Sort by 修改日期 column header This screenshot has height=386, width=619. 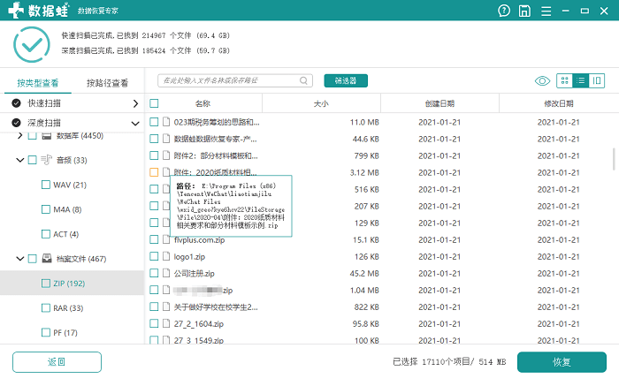tap(559, 103)
